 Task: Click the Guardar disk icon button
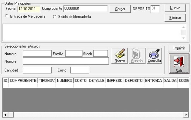tap(137, 56)
